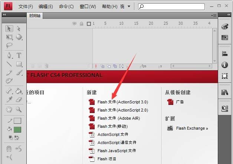Create Flash 文件 (ActionScript 3.0)
The image size is (233, 164).
pos(118,102)
